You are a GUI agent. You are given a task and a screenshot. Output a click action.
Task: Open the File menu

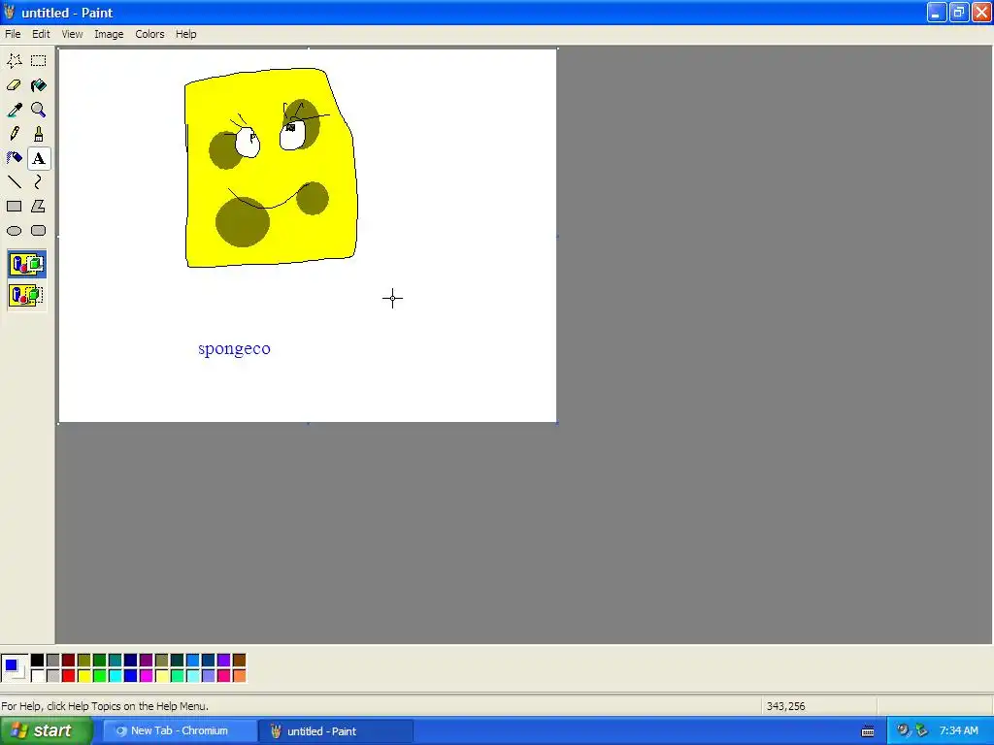pyautogui.click(x=13, y=34)
